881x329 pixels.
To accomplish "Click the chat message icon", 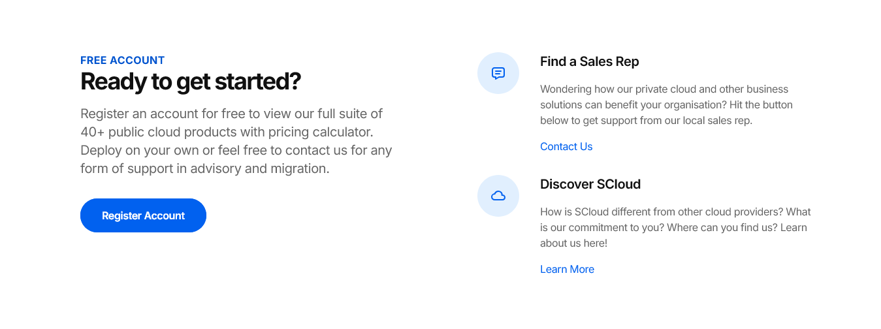I will coord(498,73).
